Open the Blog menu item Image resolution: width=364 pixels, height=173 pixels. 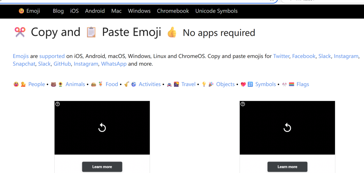[58, 11]
